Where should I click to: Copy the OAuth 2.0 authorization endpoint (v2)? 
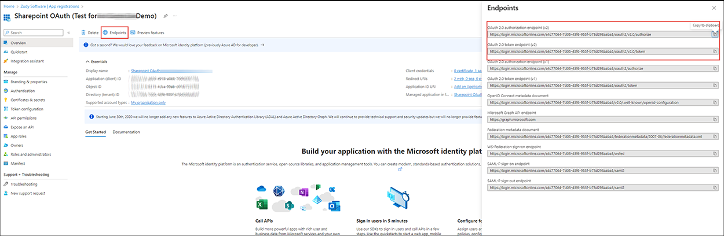(x=715, y=35)
